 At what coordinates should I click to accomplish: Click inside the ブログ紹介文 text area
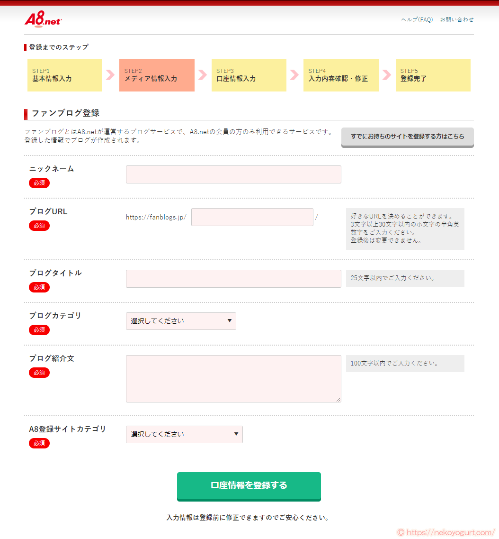coord(233,378)
